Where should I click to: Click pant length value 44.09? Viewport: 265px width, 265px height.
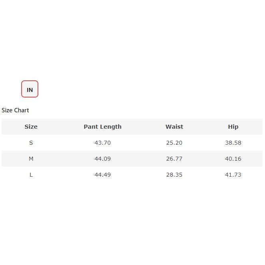coord(102,159)
